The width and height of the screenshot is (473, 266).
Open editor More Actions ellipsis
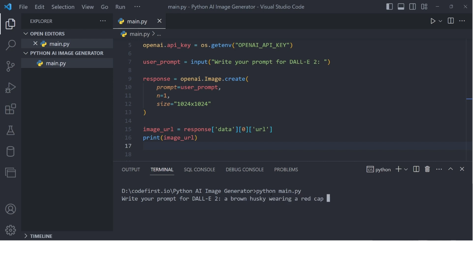(462, 21)
